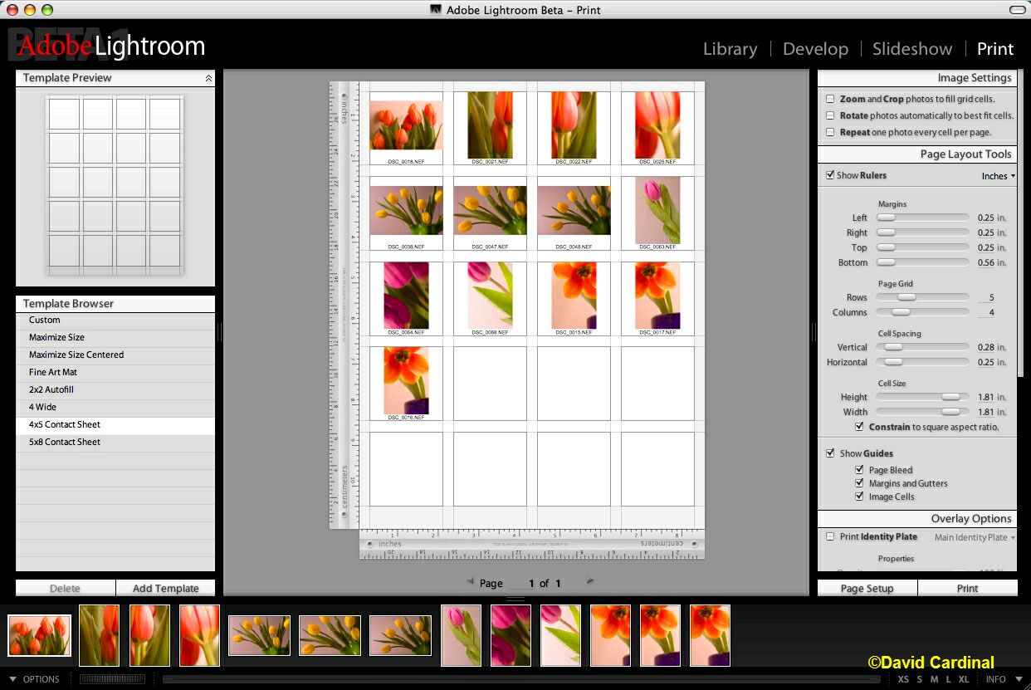
Task: Go to the previous page arrow
Action: coord(470,582)
